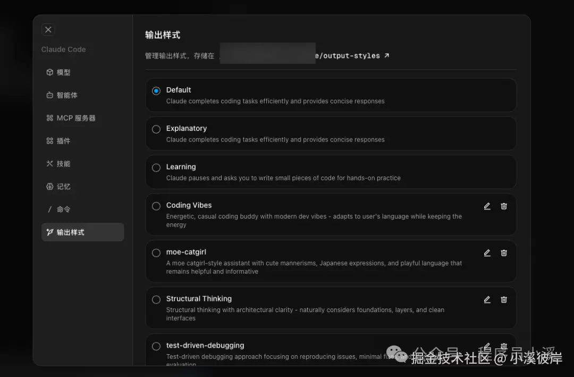Click the 输出样式 page heading
574x377 pixels.
click(x=163, y=35)
